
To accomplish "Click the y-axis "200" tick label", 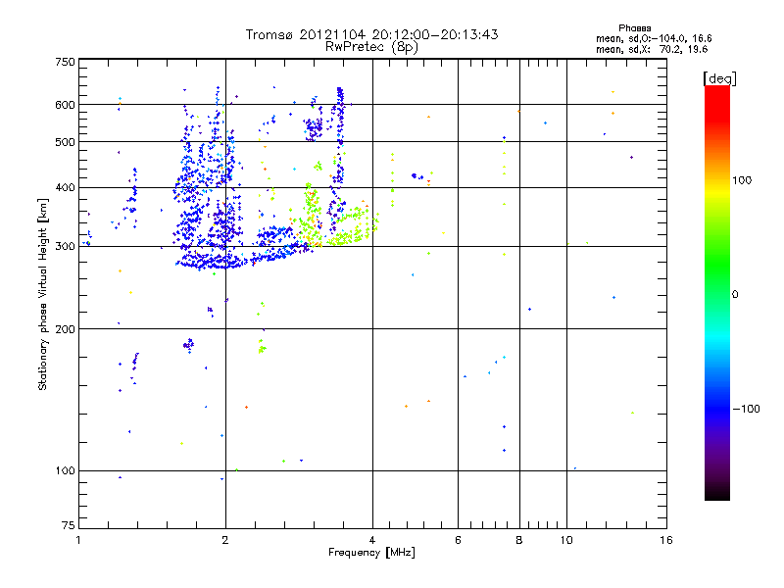I will 65,329.
